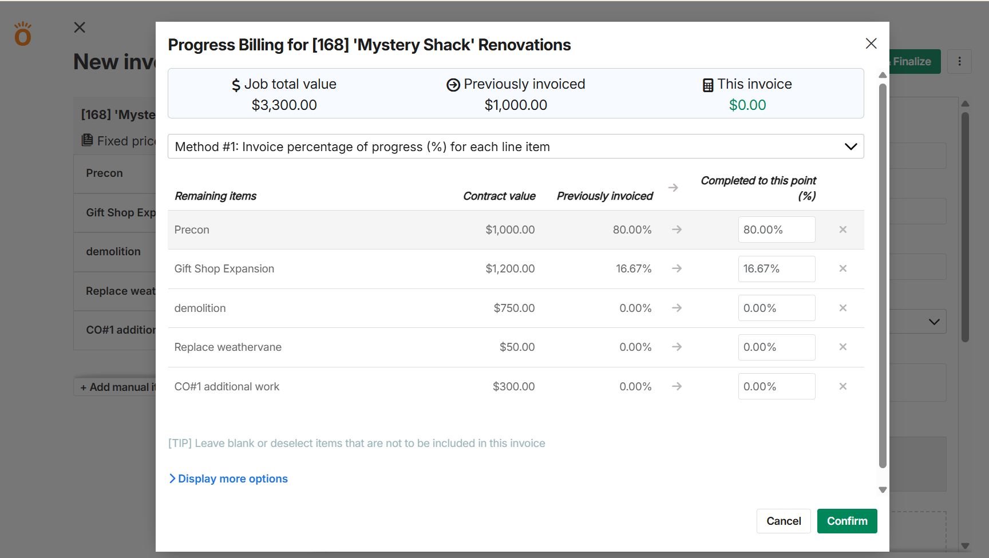The height and width of the screenshot is (558, 989).
Task: Edit Gift Shop Expansion completed percentage field
Action: 777,268
